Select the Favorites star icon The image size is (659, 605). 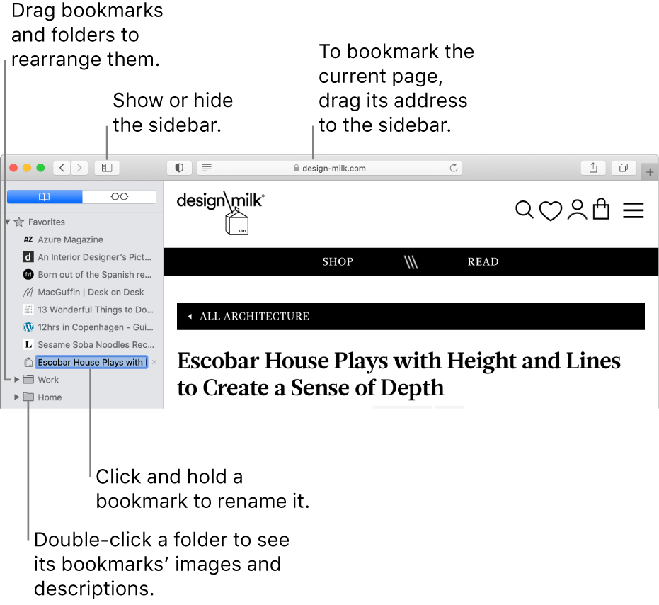click(x=19, y=222)
